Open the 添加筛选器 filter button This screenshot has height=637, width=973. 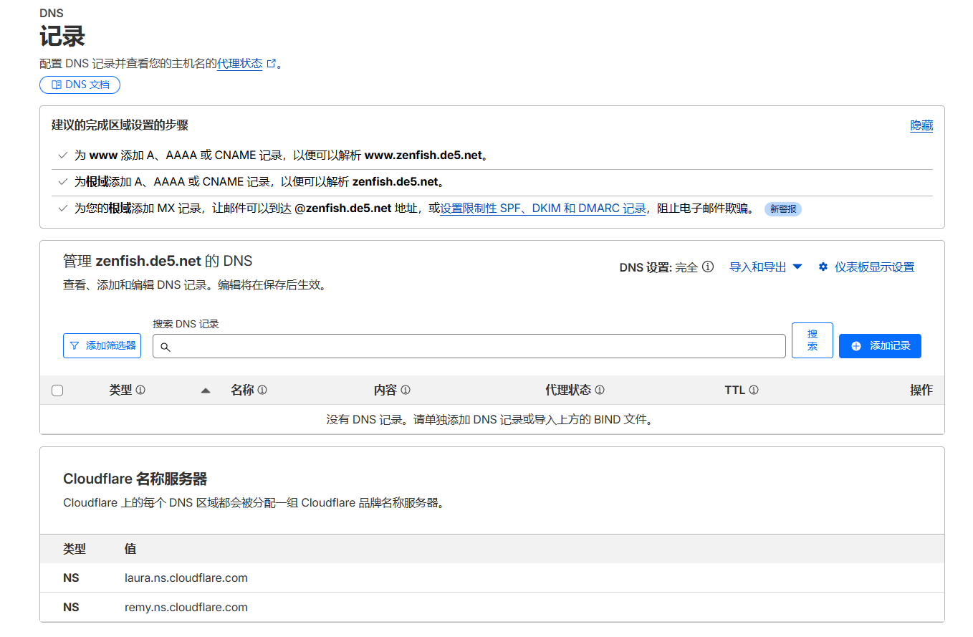point(102,345)
